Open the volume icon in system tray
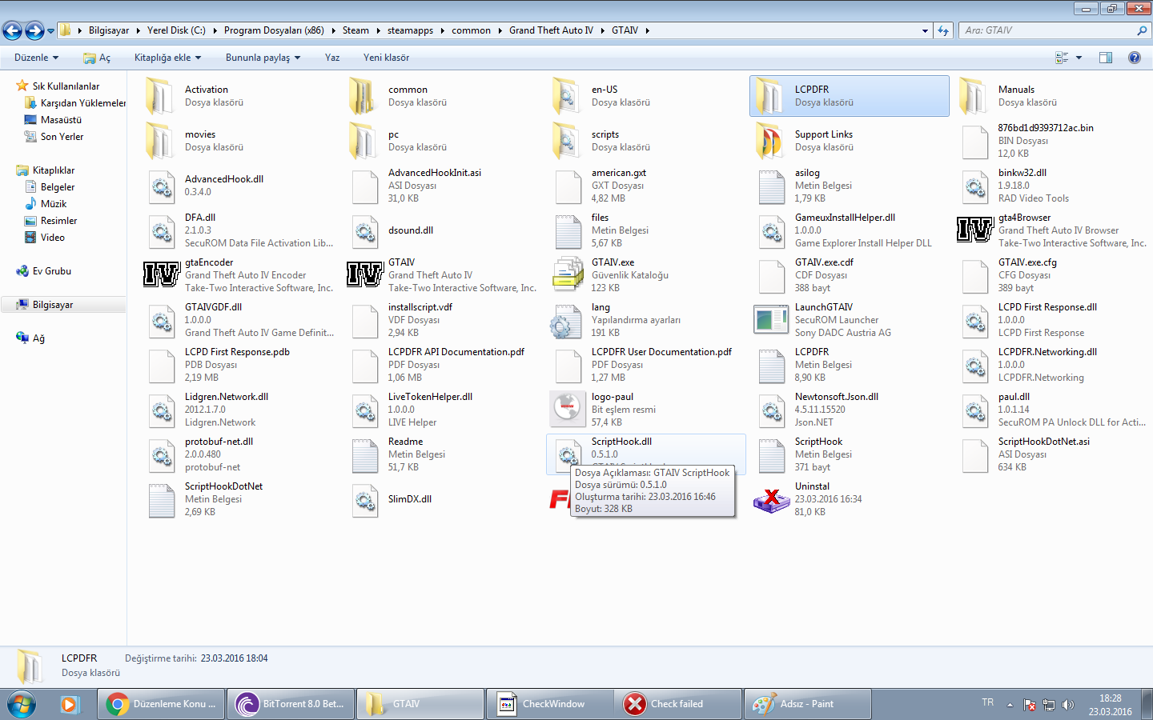This screenshot has height=720, width=1153. [x=1067, y=705]
